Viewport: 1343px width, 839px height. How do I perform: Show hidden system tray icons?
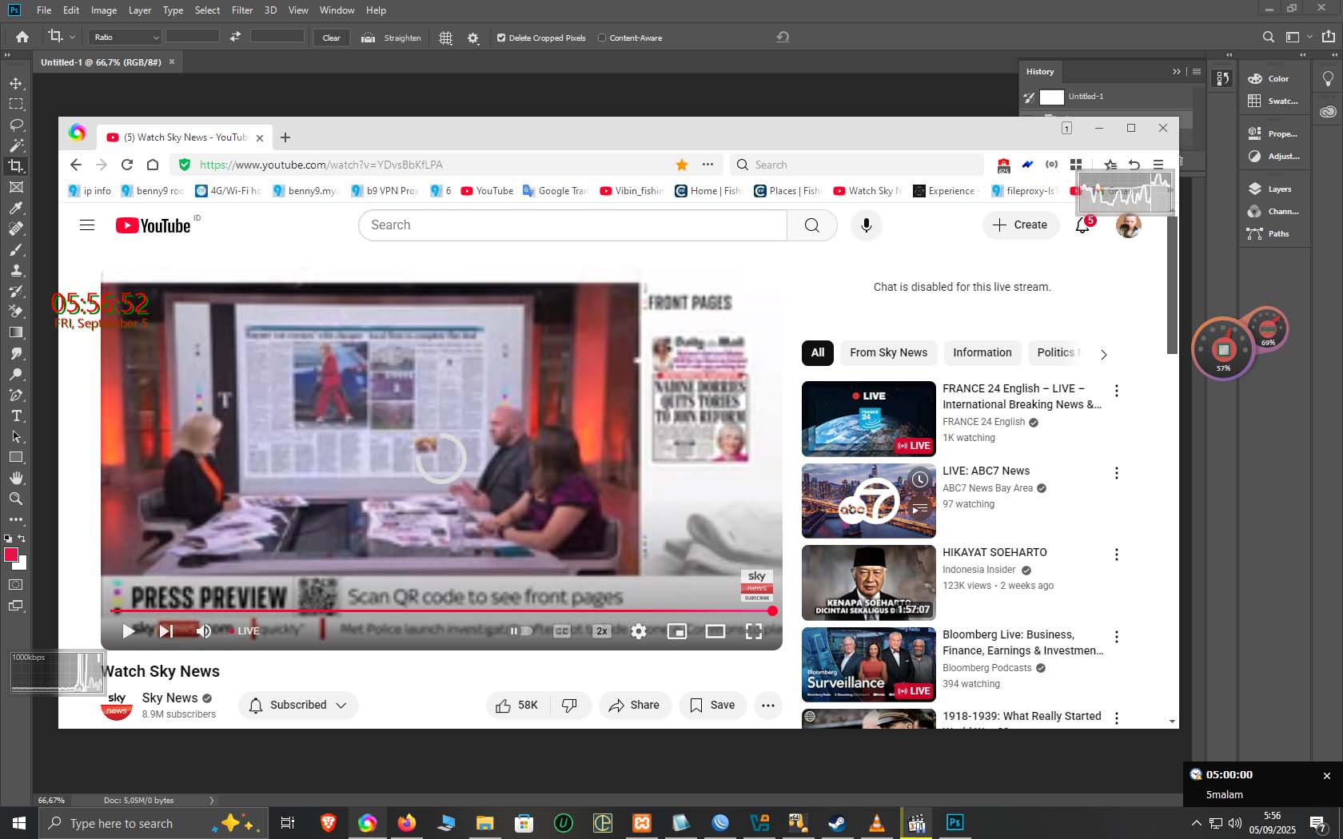(x=1196, y=823)
